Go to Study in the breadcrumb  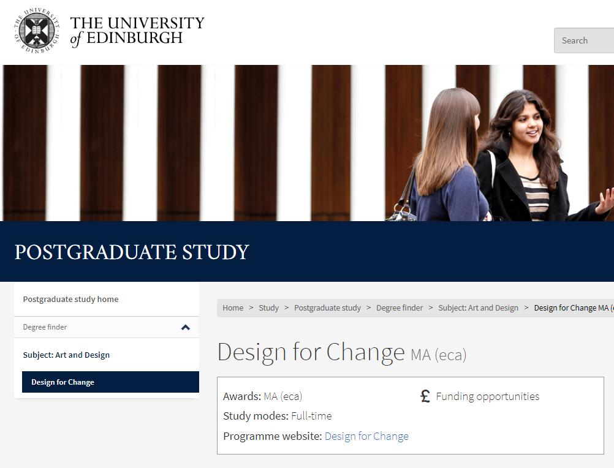[x=268, y=308]
